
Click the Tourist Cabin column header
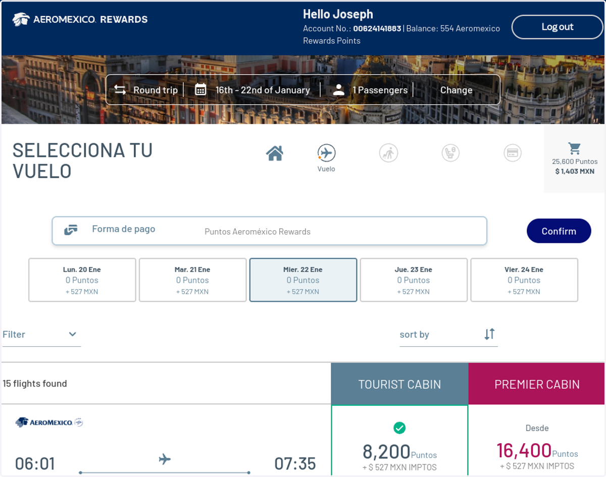(x=399, y=384)
